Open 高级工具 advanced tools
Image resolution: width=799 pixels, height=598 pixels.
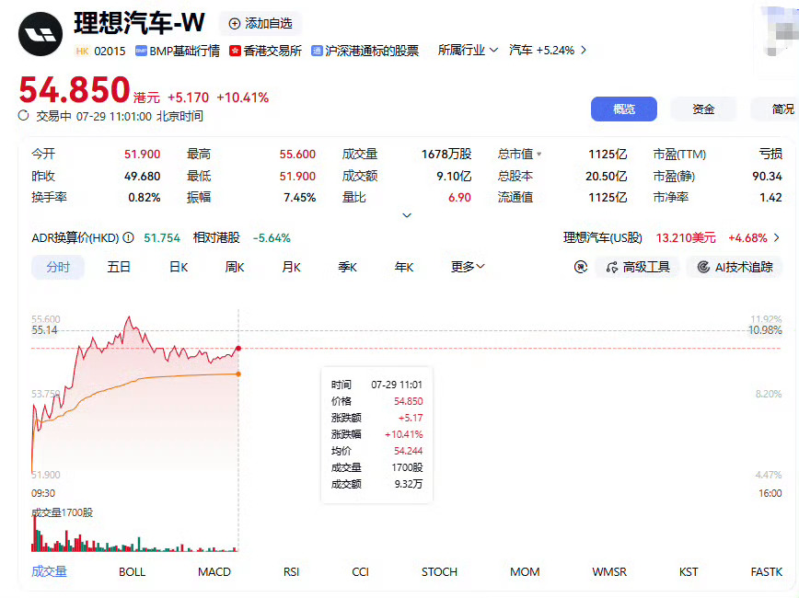[x=638, y=267]
